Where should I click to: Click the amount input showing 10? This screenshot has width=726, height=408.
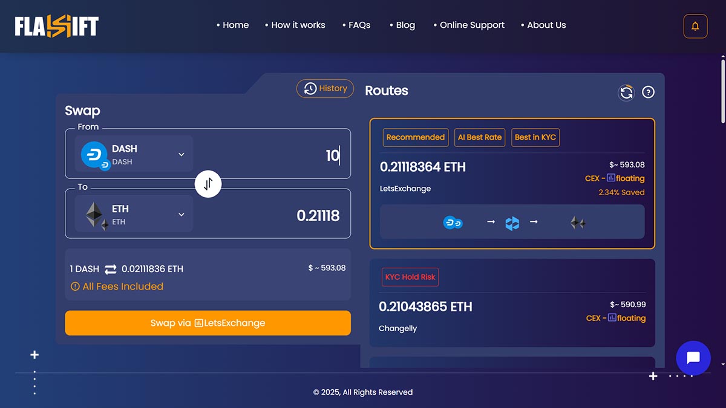(x=332, y=155)
